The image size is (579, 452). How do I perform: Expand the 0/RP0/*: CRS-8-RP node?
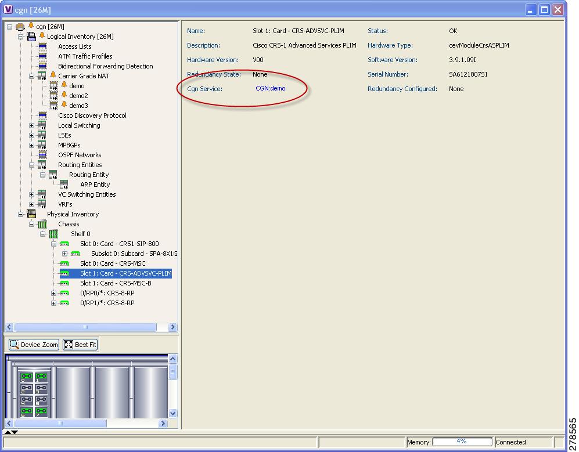[53, 294]
